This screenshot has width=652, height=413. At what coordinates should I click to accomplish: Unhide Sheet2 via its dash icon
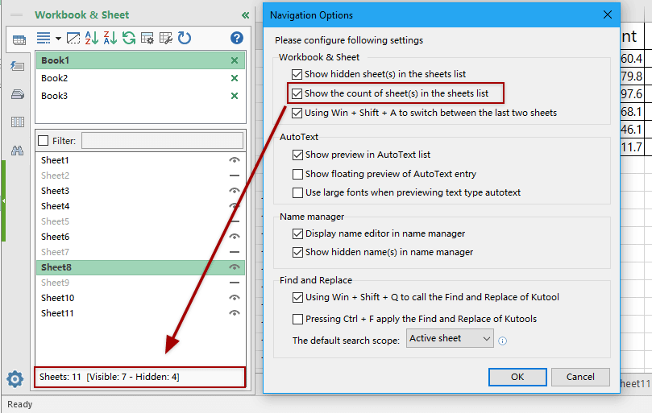235,176
